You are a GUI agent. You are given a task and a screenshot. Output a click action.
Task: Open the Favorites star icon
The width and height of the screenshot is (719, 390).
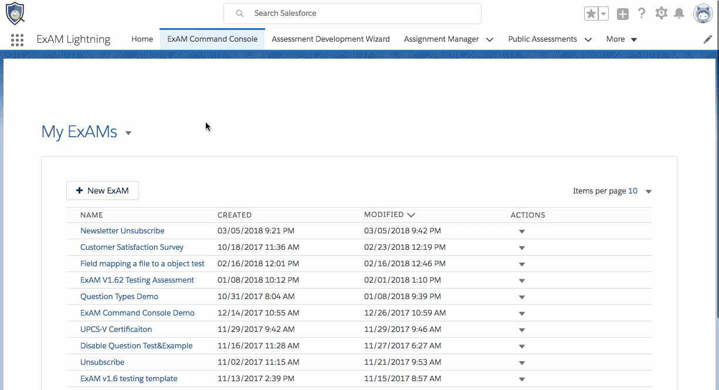click(591, 13)
